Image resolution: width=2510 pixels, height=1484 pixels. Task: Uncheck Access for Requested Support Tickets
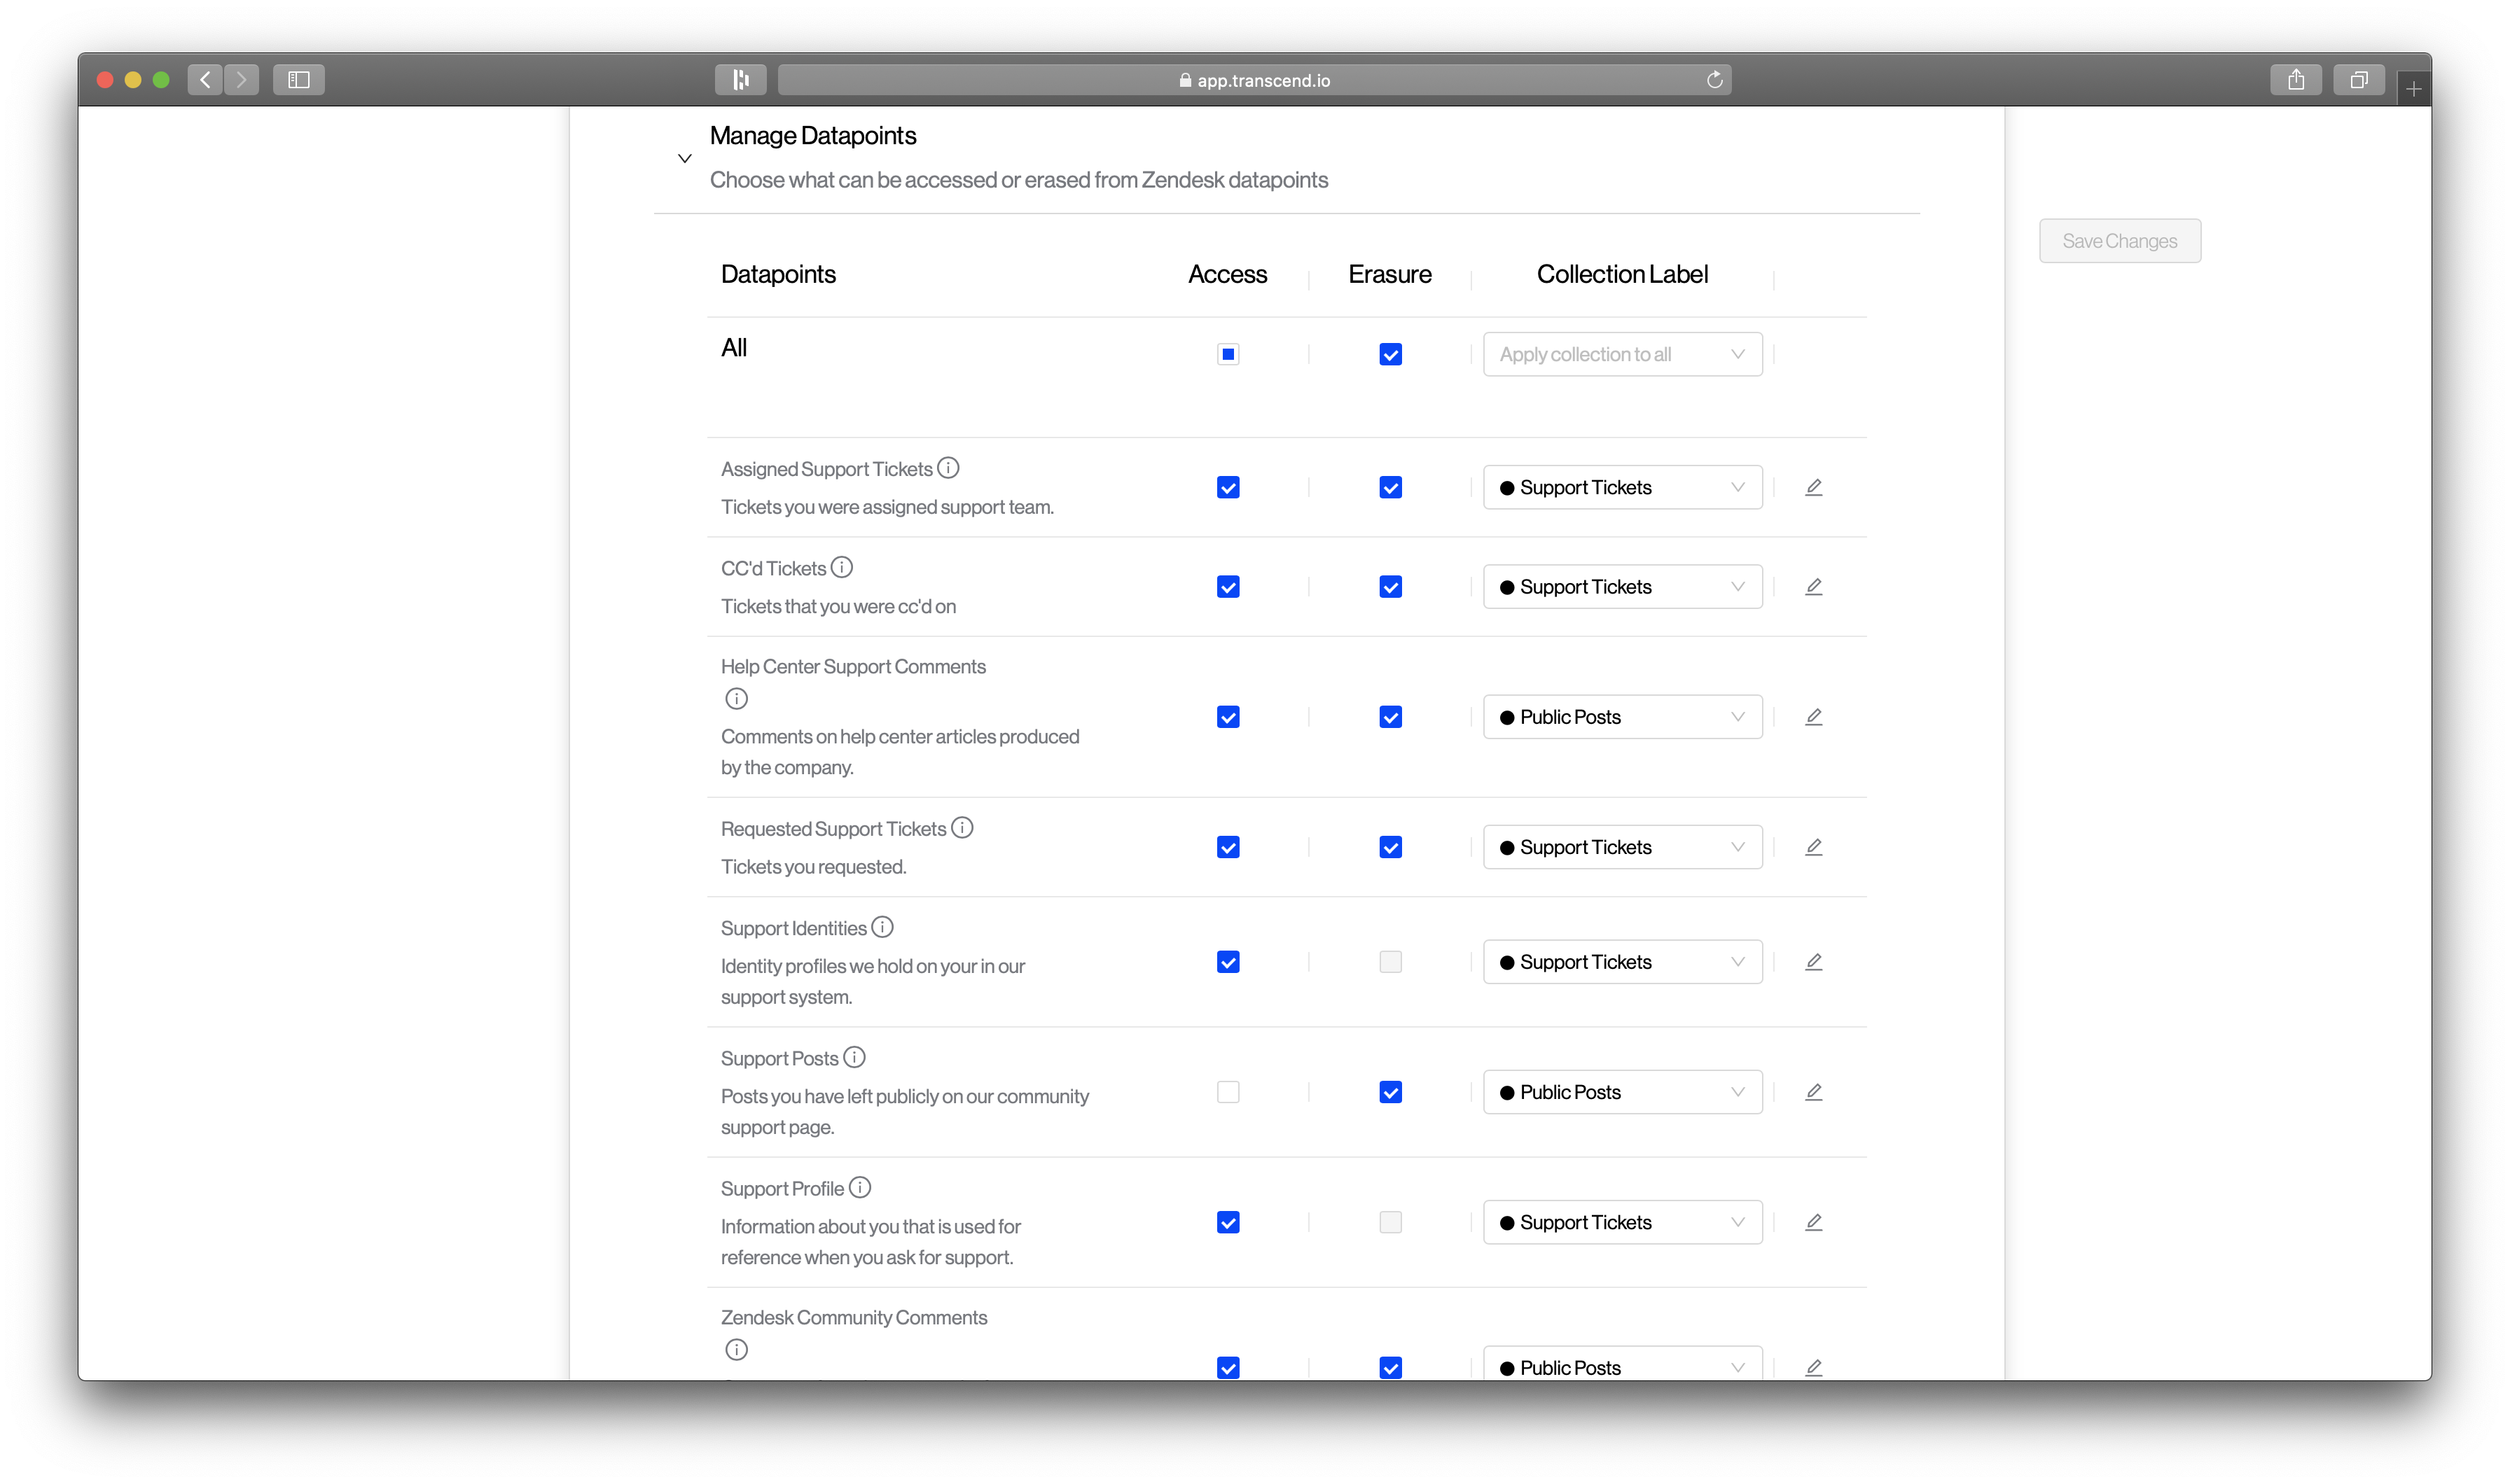coord(1228,846)
